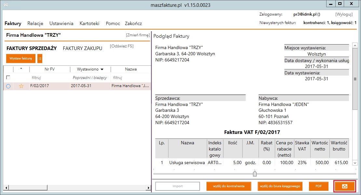The image size is (361, 195).
Task: Click the Usługa serwisowa item in the preview
Action: (x=187, y=162)
